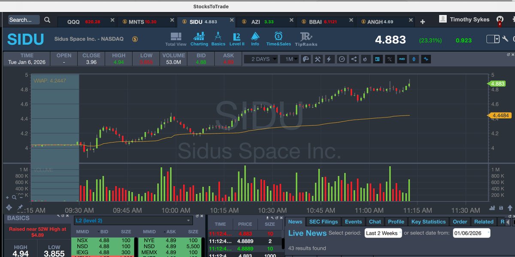Click the chart zoom magnifier icon
The image size is (515, 257).
point(14,197)
